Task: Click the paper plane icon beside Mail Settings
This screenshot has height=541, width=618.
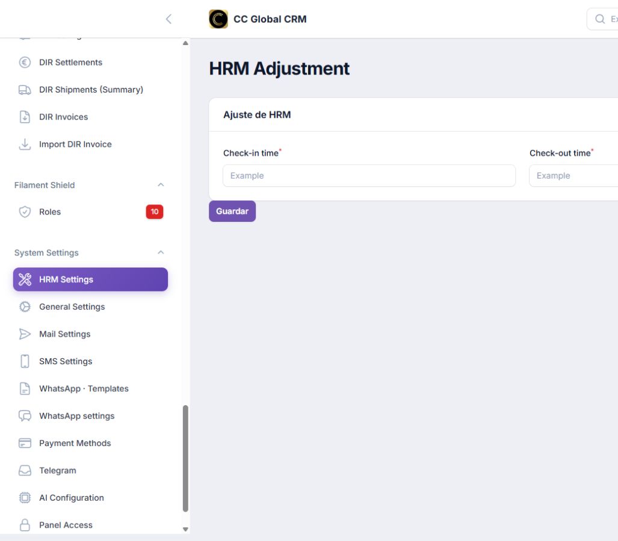Action: [25, 334]
